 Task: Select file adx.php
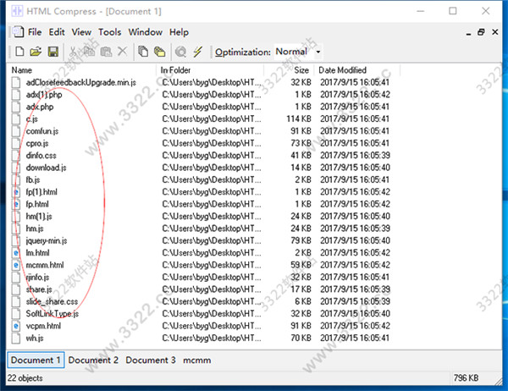tap(40, 107)
